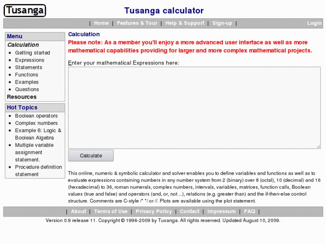Open Terms of Use
The height and width of the screenshot is (244, 326).
click(111, 211)
